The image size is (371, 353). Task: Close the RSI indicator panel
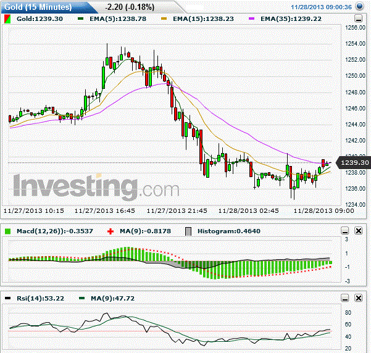(x=359, y=298)
